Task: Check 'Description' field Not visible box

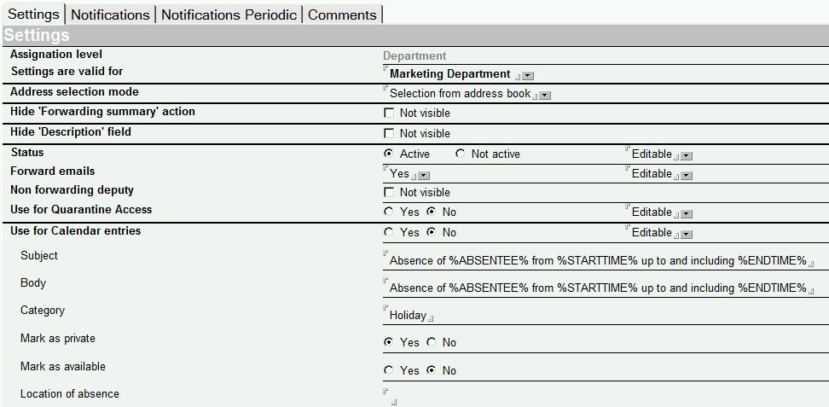Action: click(x=389, y=134)
